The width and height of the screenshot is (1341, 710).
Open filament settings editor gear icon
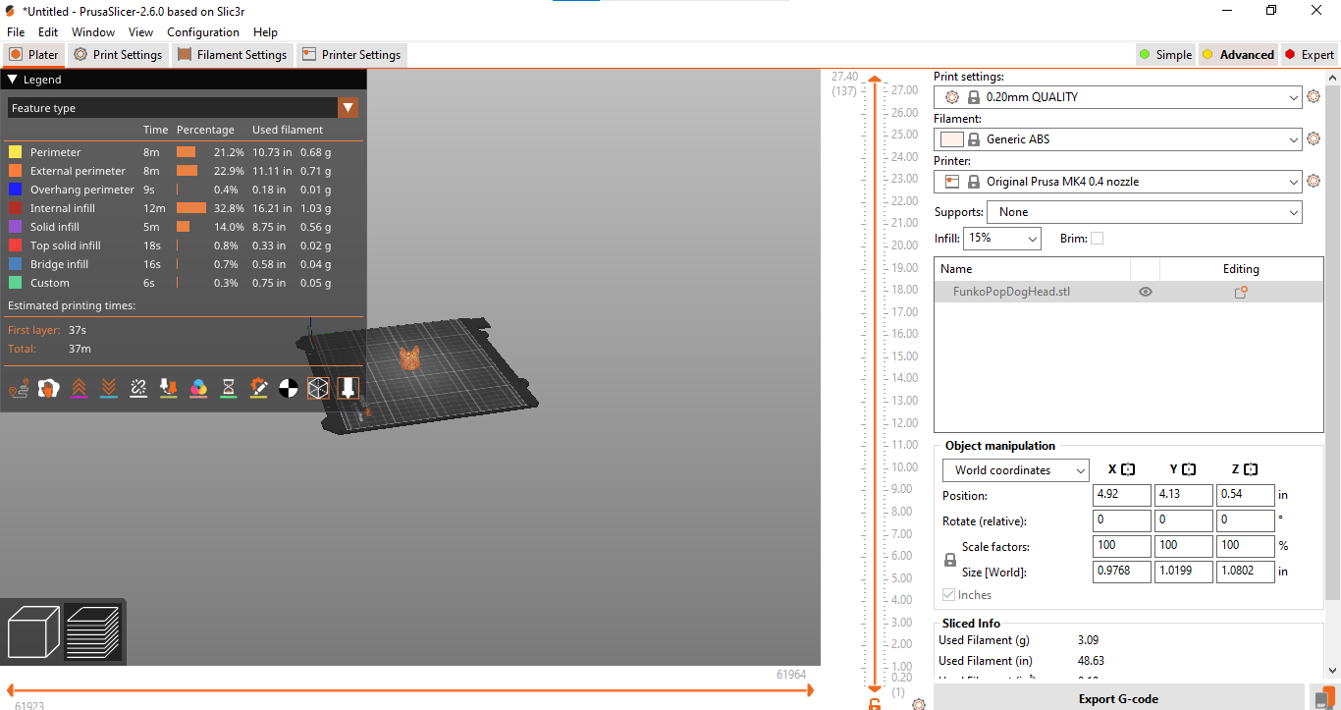coord(1314,139)
